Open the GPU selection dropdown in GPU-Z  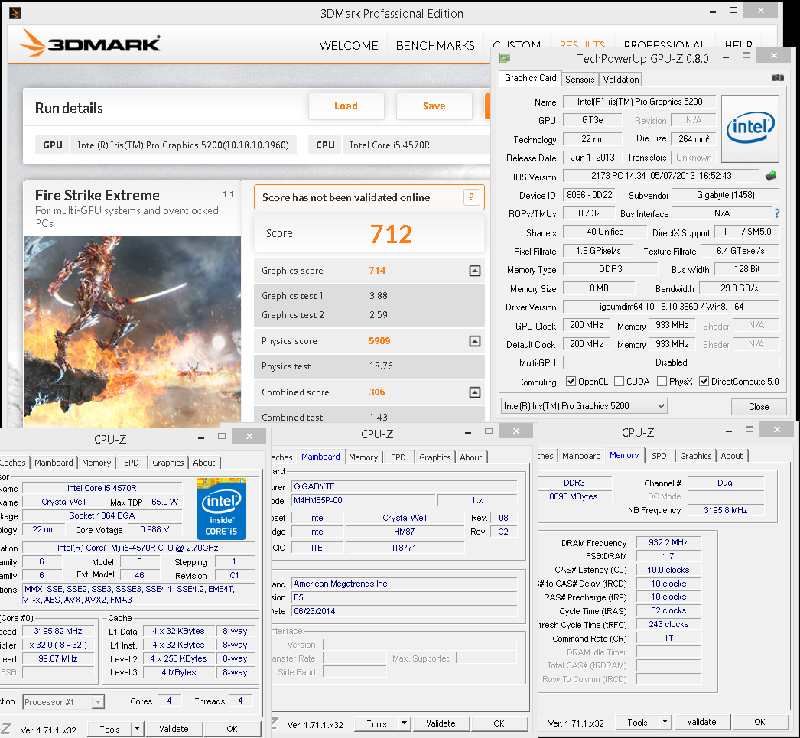click(584, 406)
